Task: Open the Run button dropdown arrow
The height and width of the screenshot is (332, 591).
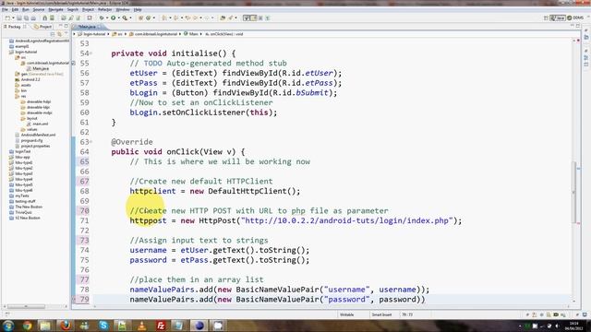Action: (118, 18)
